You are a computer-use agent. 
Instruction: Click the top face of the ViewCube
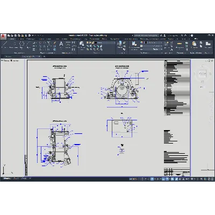(203, 74)
